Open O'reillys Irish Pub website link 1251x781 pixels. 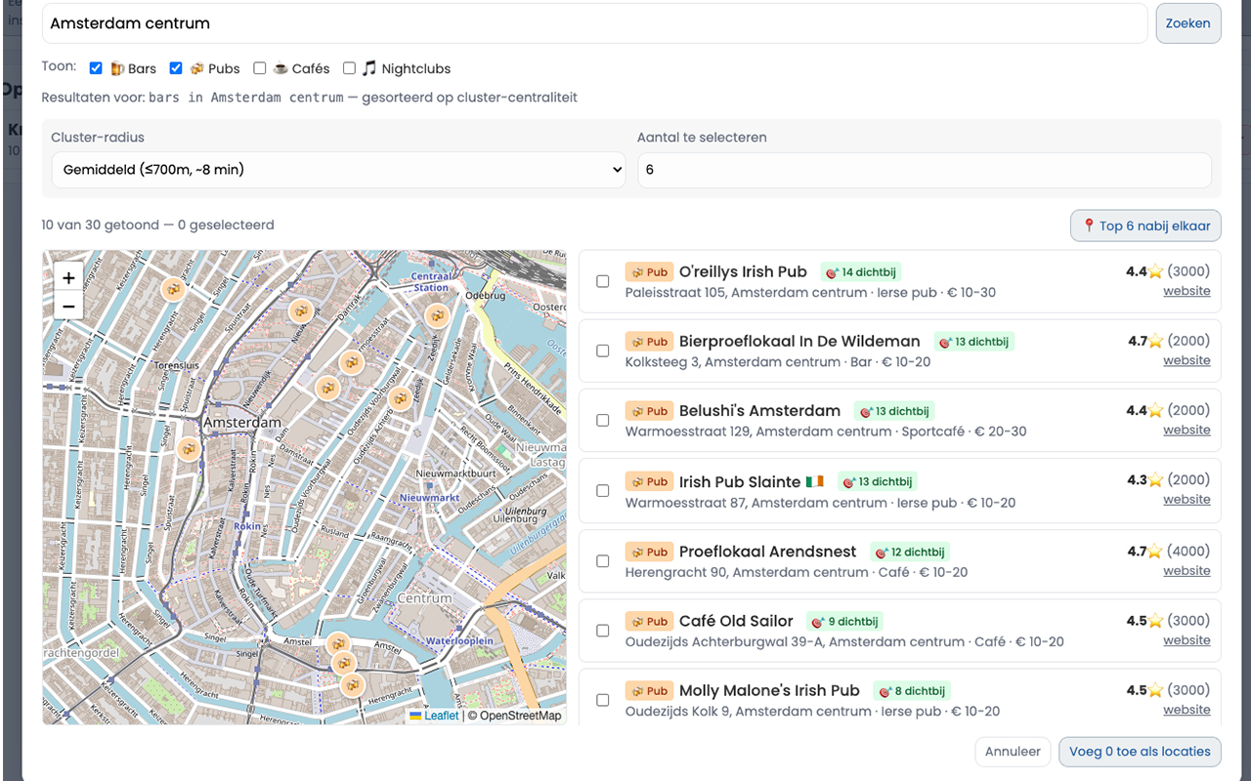tap(1186, 291)
